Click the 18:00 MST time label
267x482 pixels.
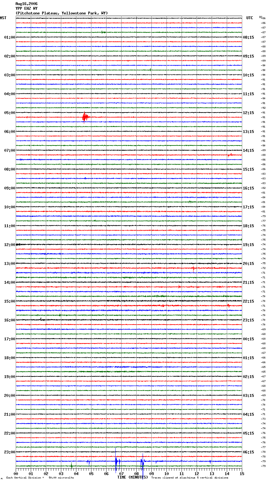click(9, 358)
